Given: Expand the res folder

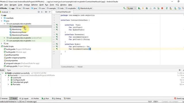Looking at the screenshot, I should point(1,43).
